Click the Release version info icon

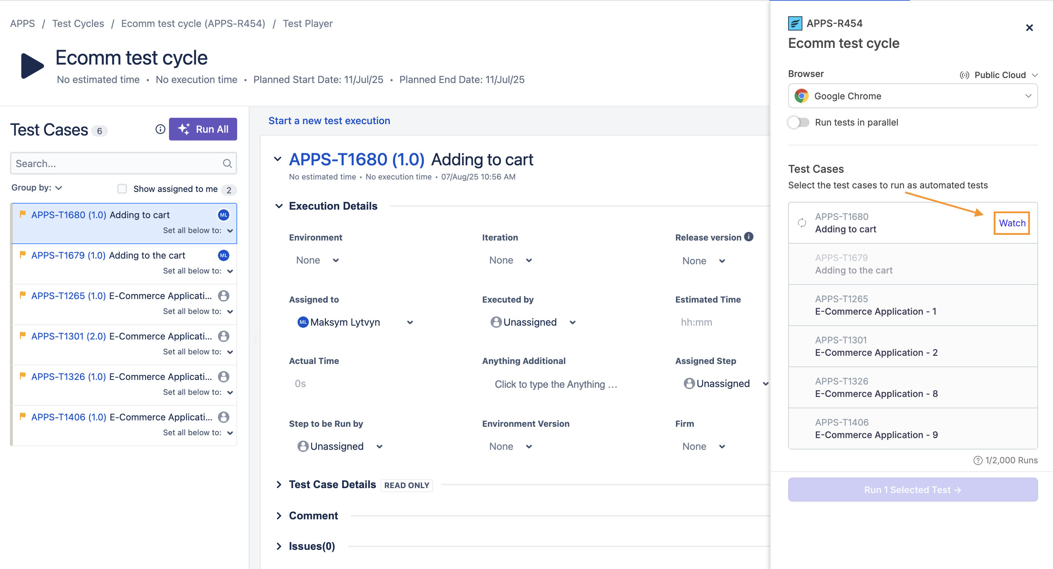click(748, 237)
